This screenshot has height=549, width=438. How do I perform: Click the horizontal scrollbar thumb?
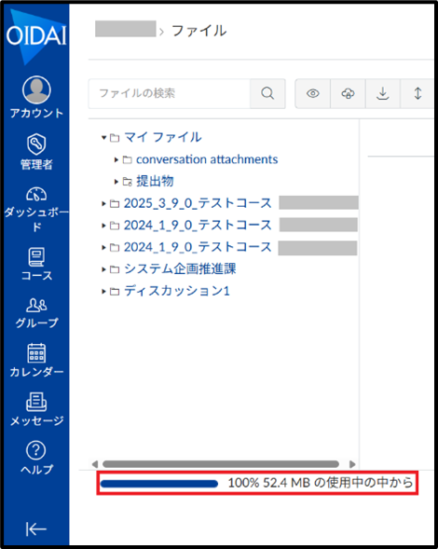pyautogui.click(x=221, y=464)
